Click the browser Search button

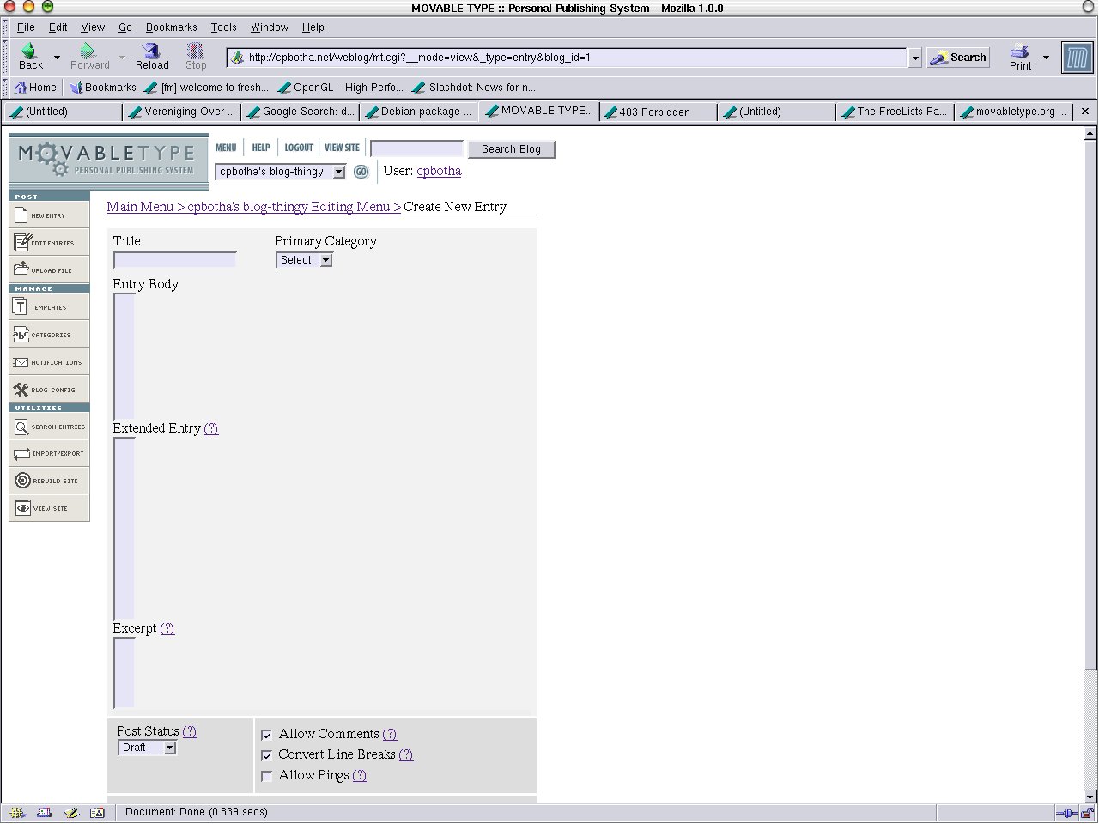[x=958, y=58]
